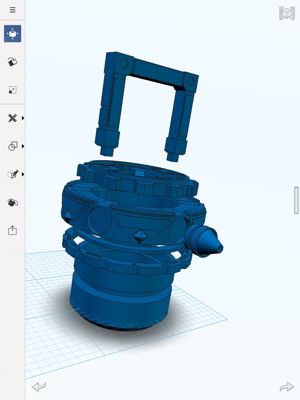The height and width of the screenshot is (400, 300).
Task: Select the Transform move tool
Action: (12, 34)
